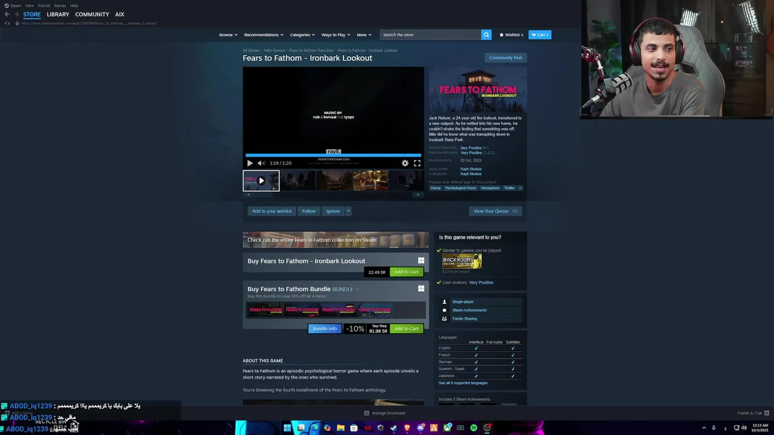Open the arrow dropdown beside Ignore

pyautogui.click(x=348, y=211)
